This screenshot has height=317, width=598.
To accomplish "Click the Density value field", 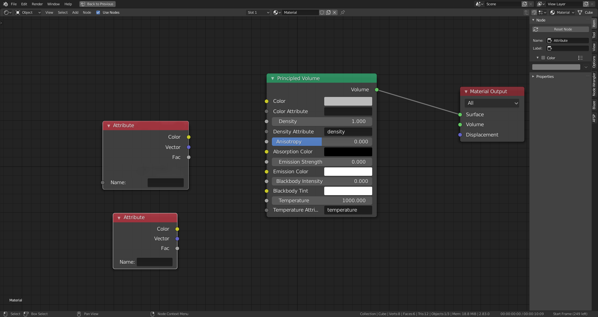I will pos(322,122).
